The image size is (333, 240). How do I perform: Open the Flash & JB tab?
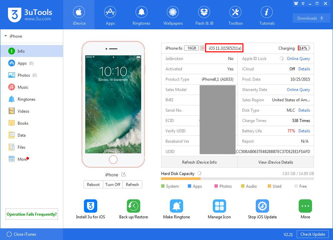(x=204, y=15)
